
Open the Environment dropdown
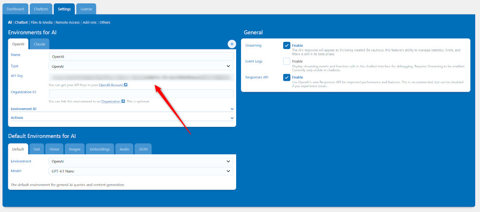coord(141,161)
